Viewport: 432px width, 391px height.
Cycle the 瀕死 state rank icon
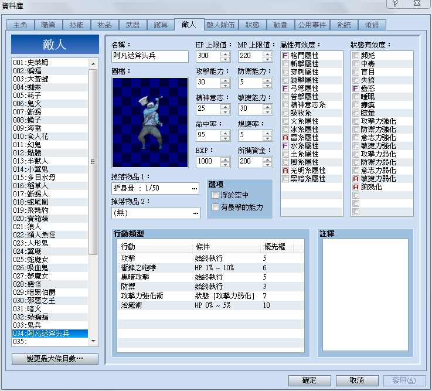356,56
